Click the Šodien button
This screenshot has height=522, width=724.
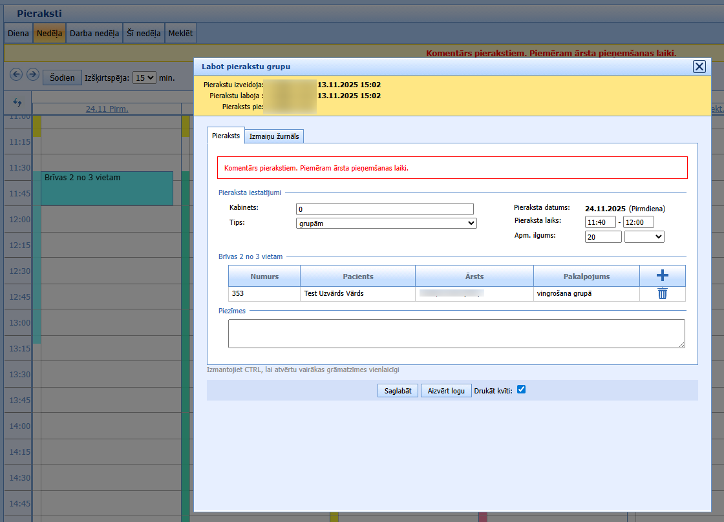pyautogui.click(x=62, y=78)
